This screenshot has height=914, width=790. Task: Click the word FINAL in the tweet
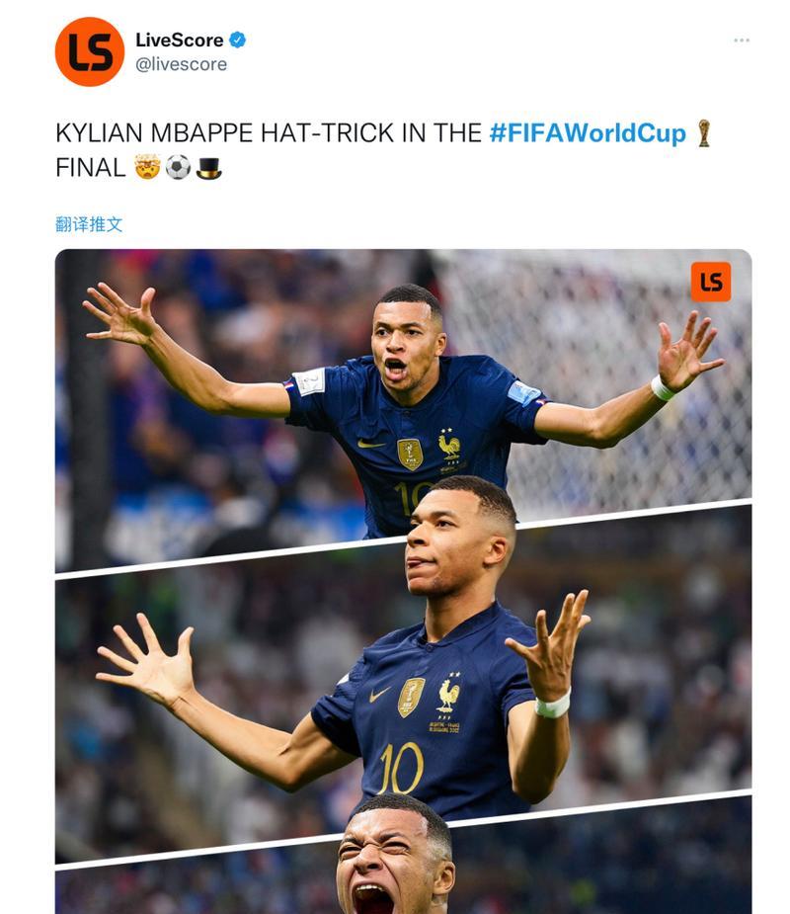pyautogui.click(x=90, y=168)
